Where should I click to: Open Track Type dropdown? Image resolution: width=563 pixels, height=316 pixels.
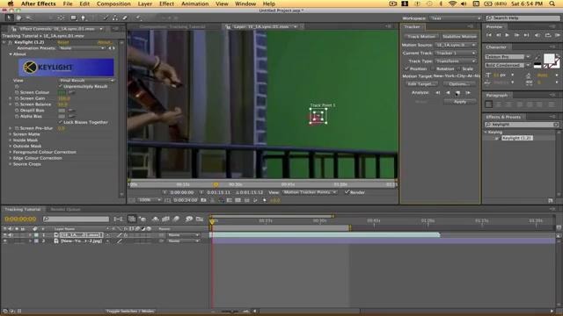coord(456,61)
